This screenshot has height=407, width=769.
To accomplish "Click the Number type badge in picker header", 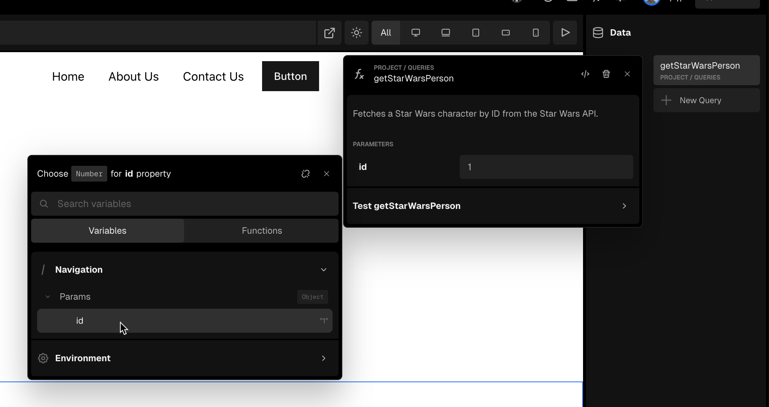I will tap(89, 174).
